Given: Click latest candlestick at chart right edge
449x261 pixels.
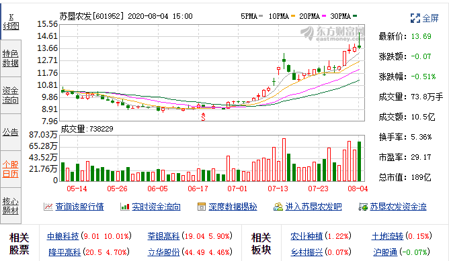Looking at the screenshot, I should pos(359,42).
